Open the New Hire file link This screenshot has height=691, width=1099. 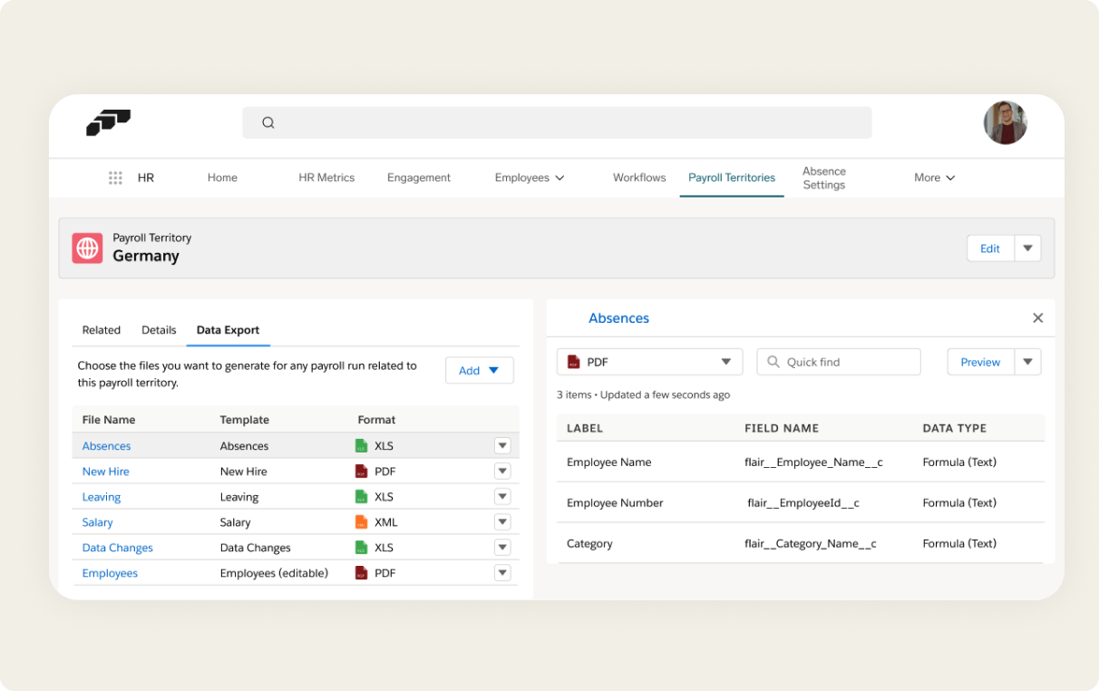106,472
